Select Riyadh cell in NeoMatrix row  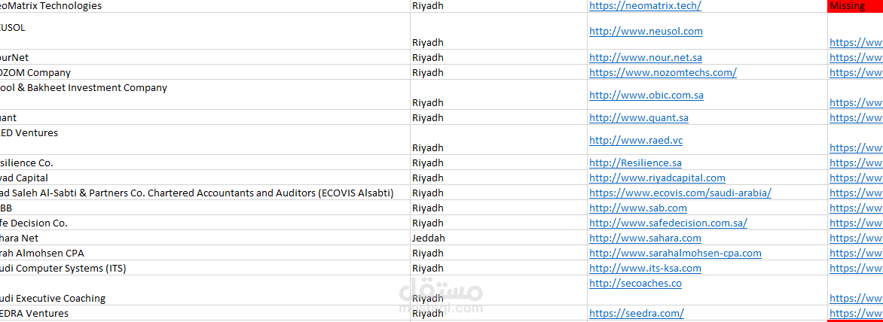[498, 5]
